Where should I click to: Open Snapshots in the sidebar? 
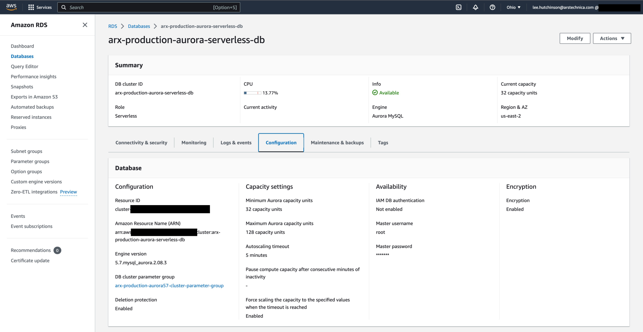click(22, 87)
